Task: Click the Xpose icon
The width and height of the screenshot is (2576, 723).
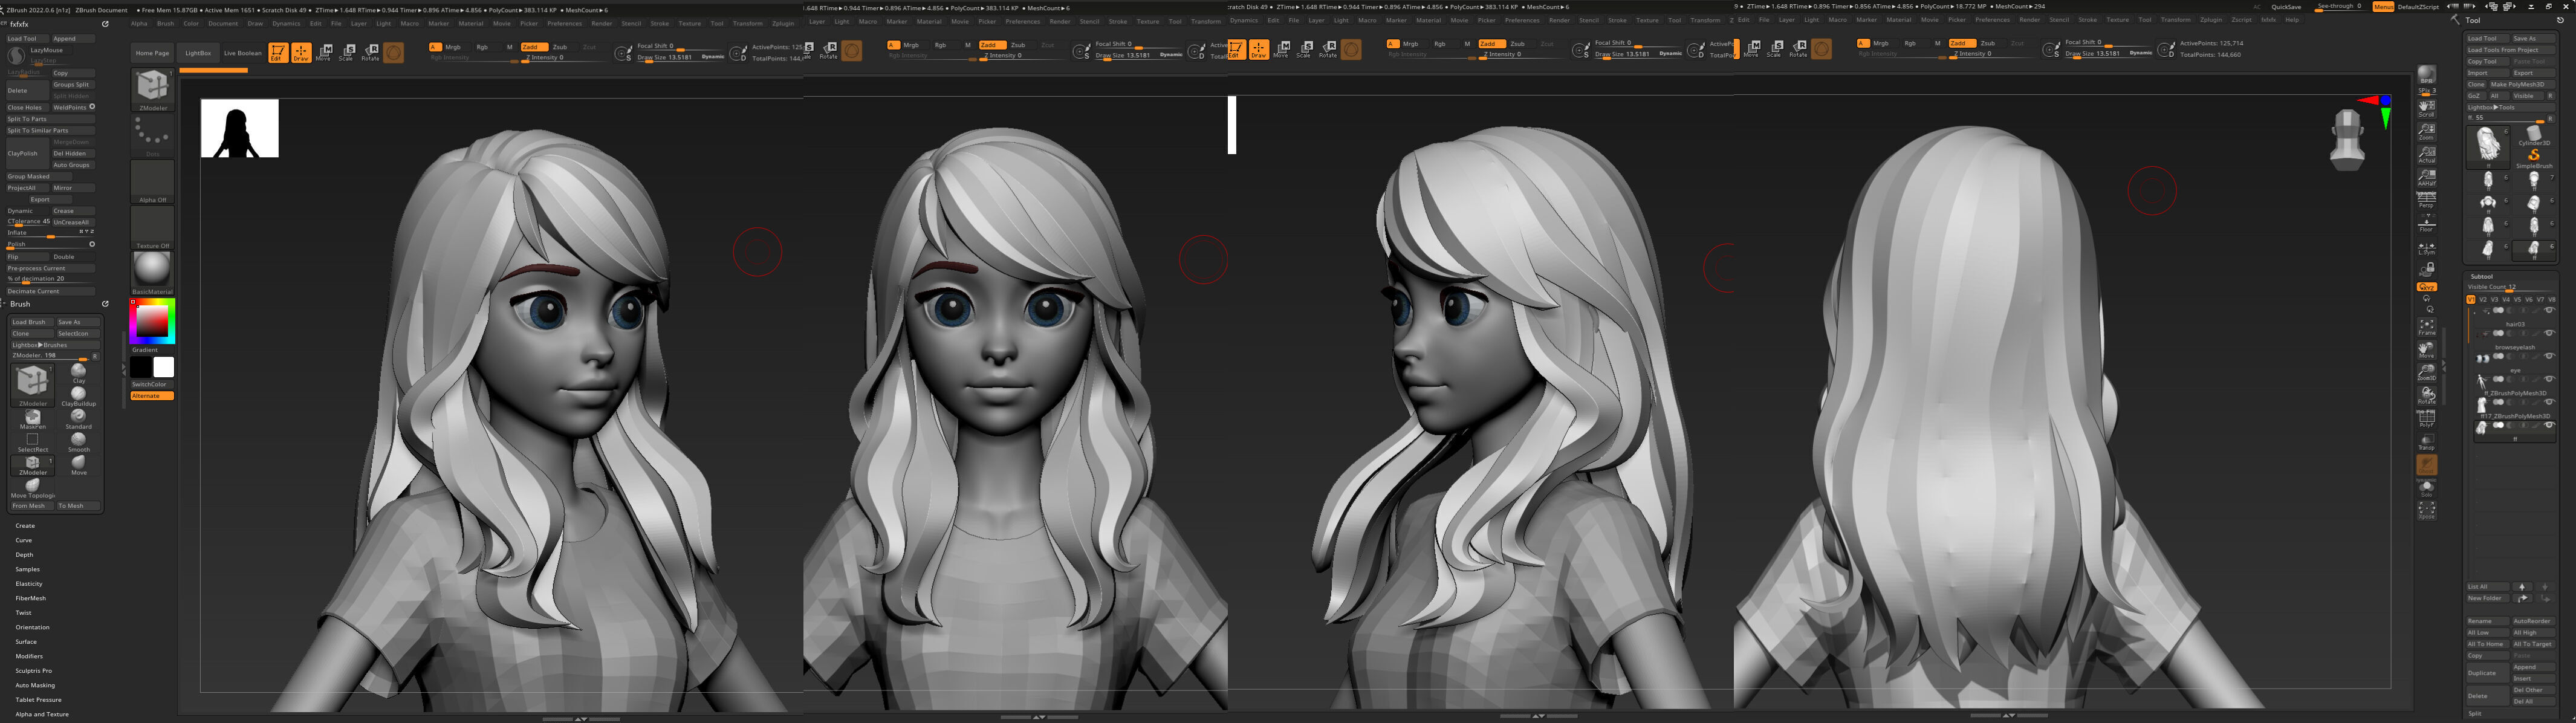Action: (2426, 510)
